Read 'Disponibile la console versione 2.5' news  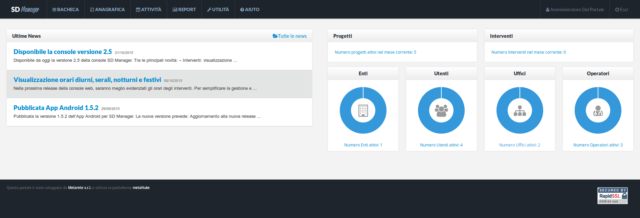[63, 52]
